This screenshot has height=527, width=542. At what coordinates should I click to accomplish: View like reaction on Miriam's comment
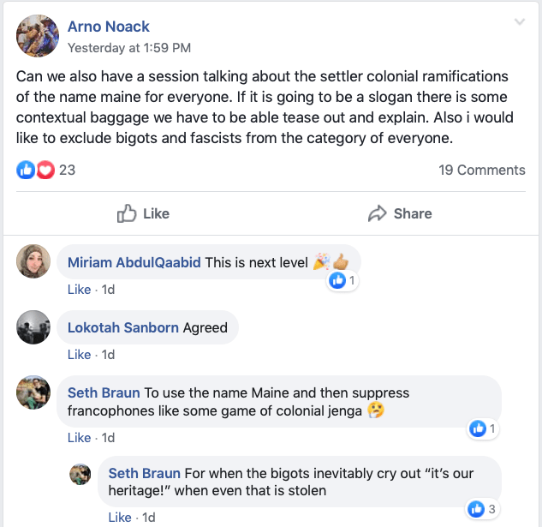click(342, 280)
